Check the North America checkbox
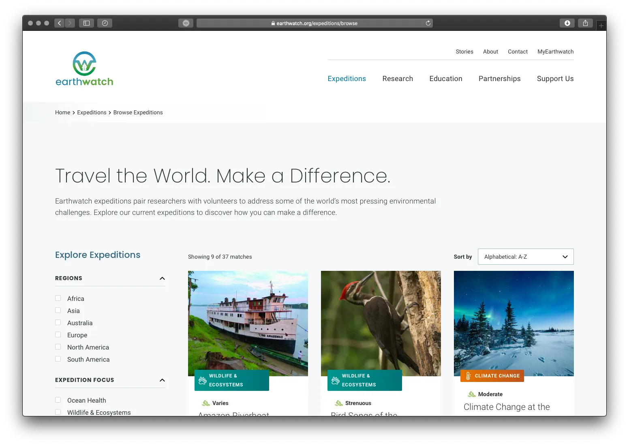The width and height of the screenshot is (629, 446). point(58,347)
